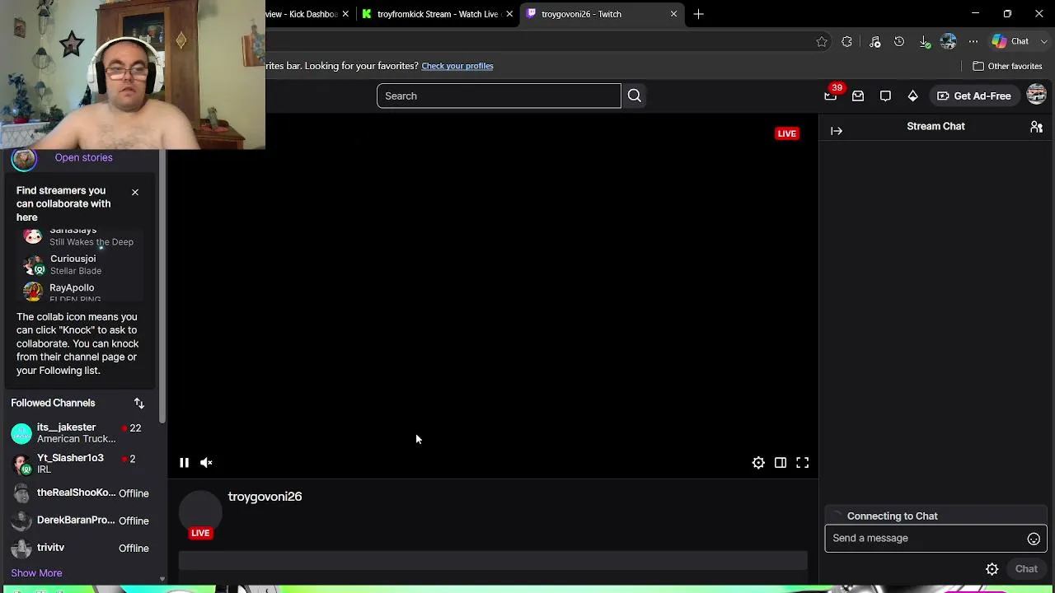Open the browser downloads icon
The image size is (1055, 593).
click(x=925, y=42)
